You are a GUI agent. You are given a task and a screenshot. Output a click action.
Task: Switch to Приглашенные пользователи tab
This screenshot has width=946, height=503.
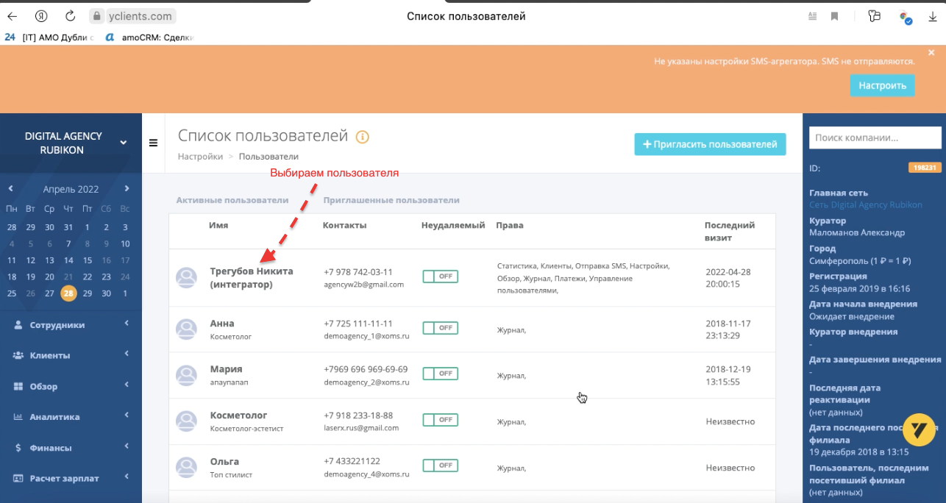click(x=391, y=200)
